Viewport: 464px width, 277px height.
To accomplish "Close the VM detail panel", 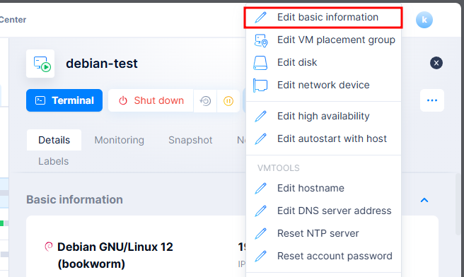I will click(x=436, y=63).
